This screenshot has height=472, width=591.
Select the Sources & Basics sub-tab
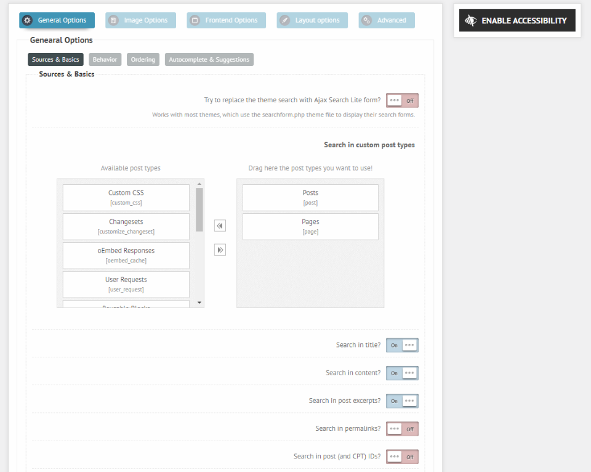tap(55, 60)
